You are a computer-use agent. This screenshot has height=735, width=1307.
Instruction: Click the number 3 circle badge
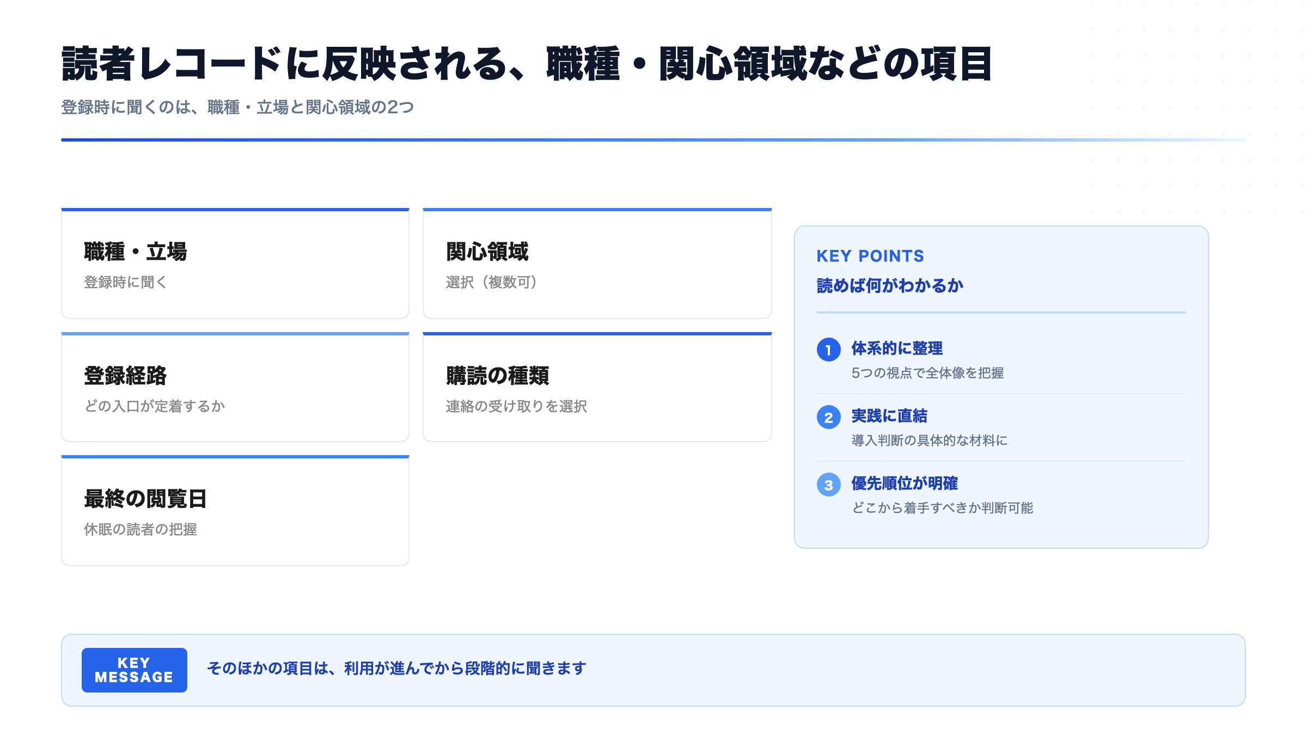(x=829, y=485)
